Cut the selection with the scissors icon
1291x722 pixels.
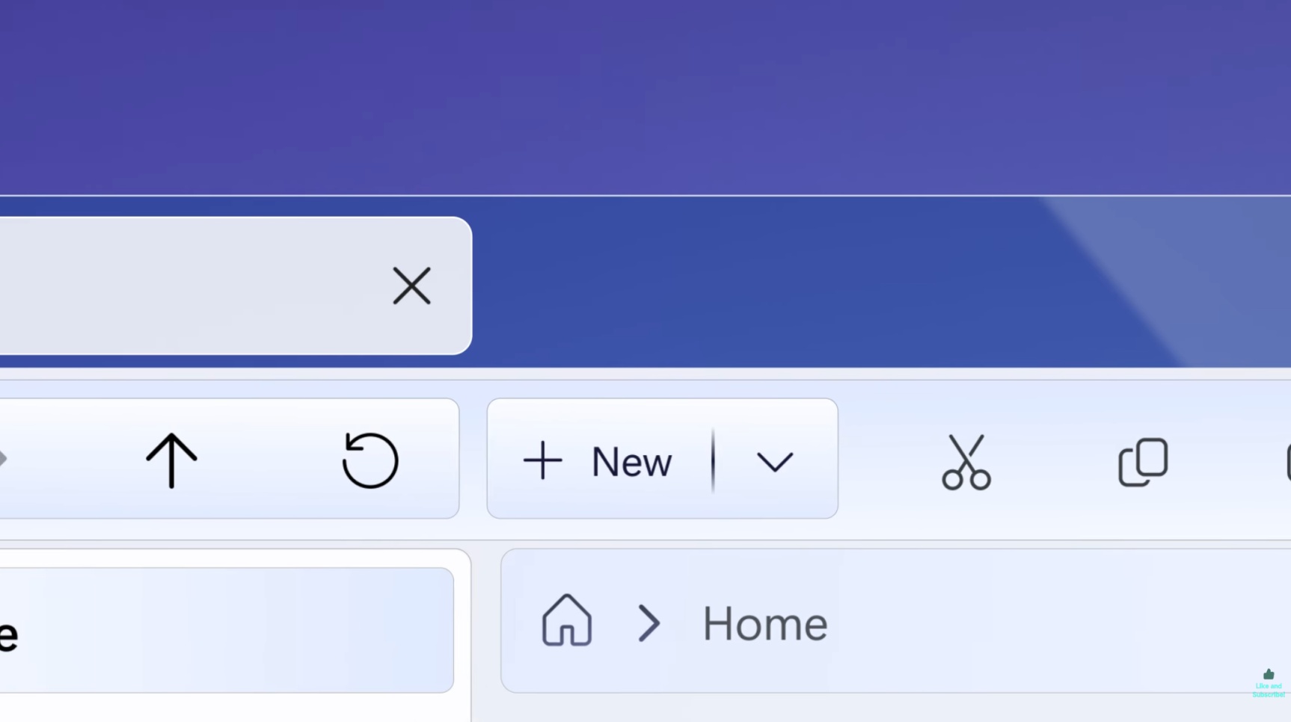[x=966, y=462]
